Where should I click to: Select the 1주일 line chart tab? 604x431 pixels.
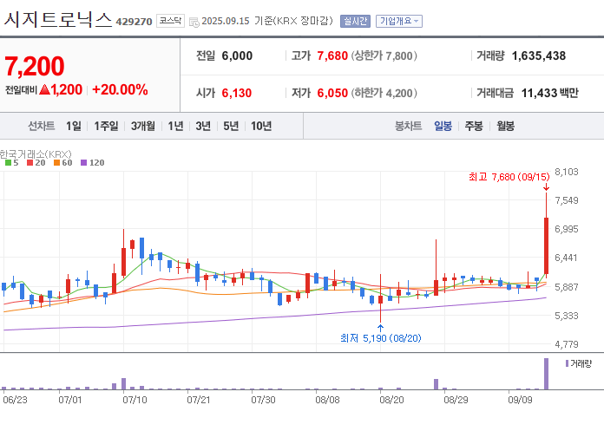(x=106, y=126)
